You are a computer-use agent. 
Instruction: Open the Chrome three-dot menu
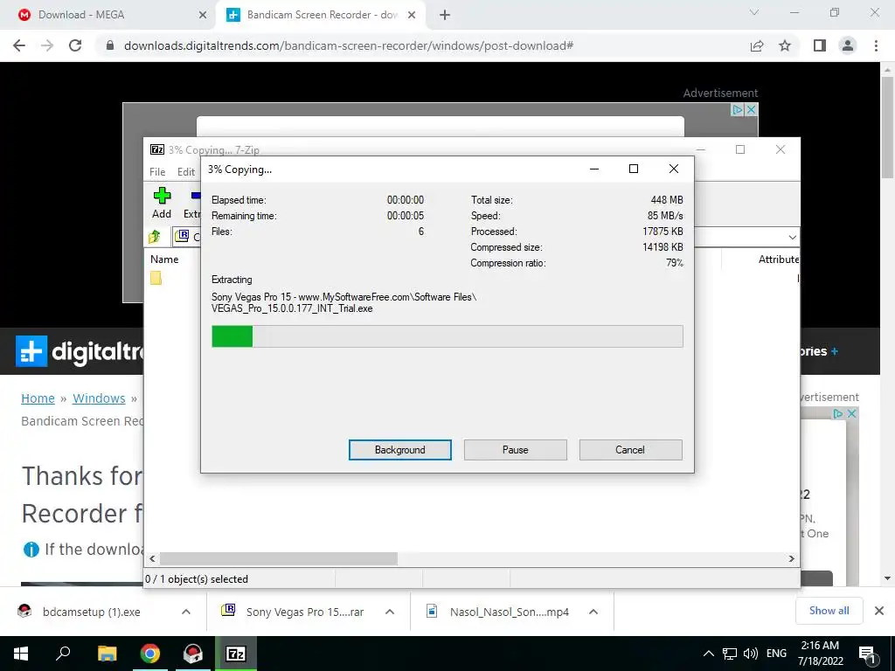coord(876,45)
